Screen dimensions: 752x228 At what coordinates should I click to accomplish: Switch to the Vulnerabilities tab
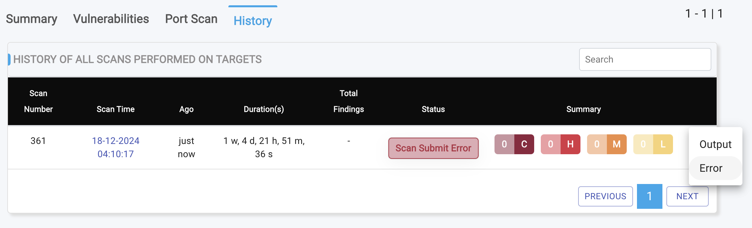coord(111,19)
